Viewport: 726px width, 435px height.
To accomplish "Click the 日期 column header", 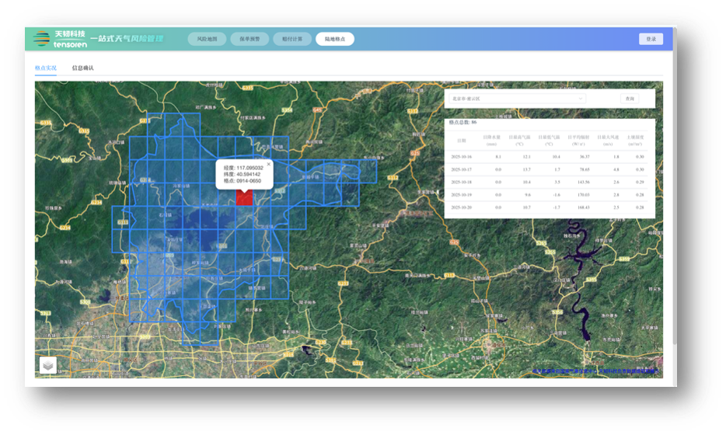I will pos(461,140).
